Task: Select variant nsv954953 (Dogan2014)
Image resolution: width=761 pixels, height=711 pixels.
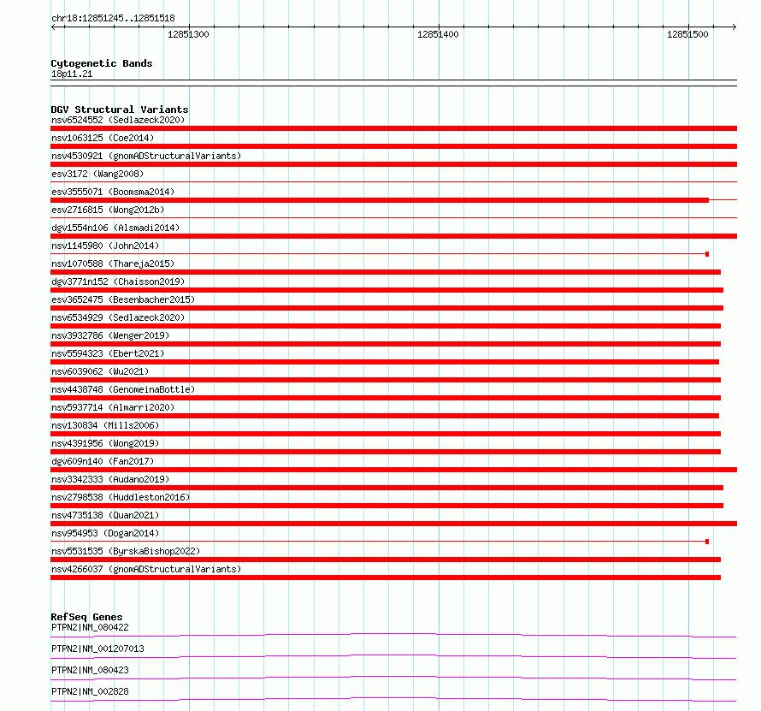Action: click(105, 533)
